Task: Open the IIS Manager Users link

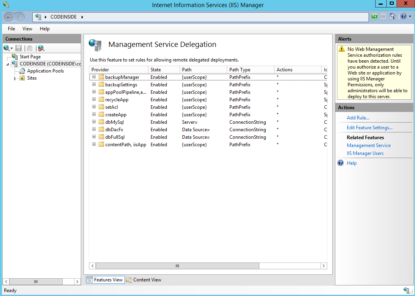Action: [x=365, y=153]
